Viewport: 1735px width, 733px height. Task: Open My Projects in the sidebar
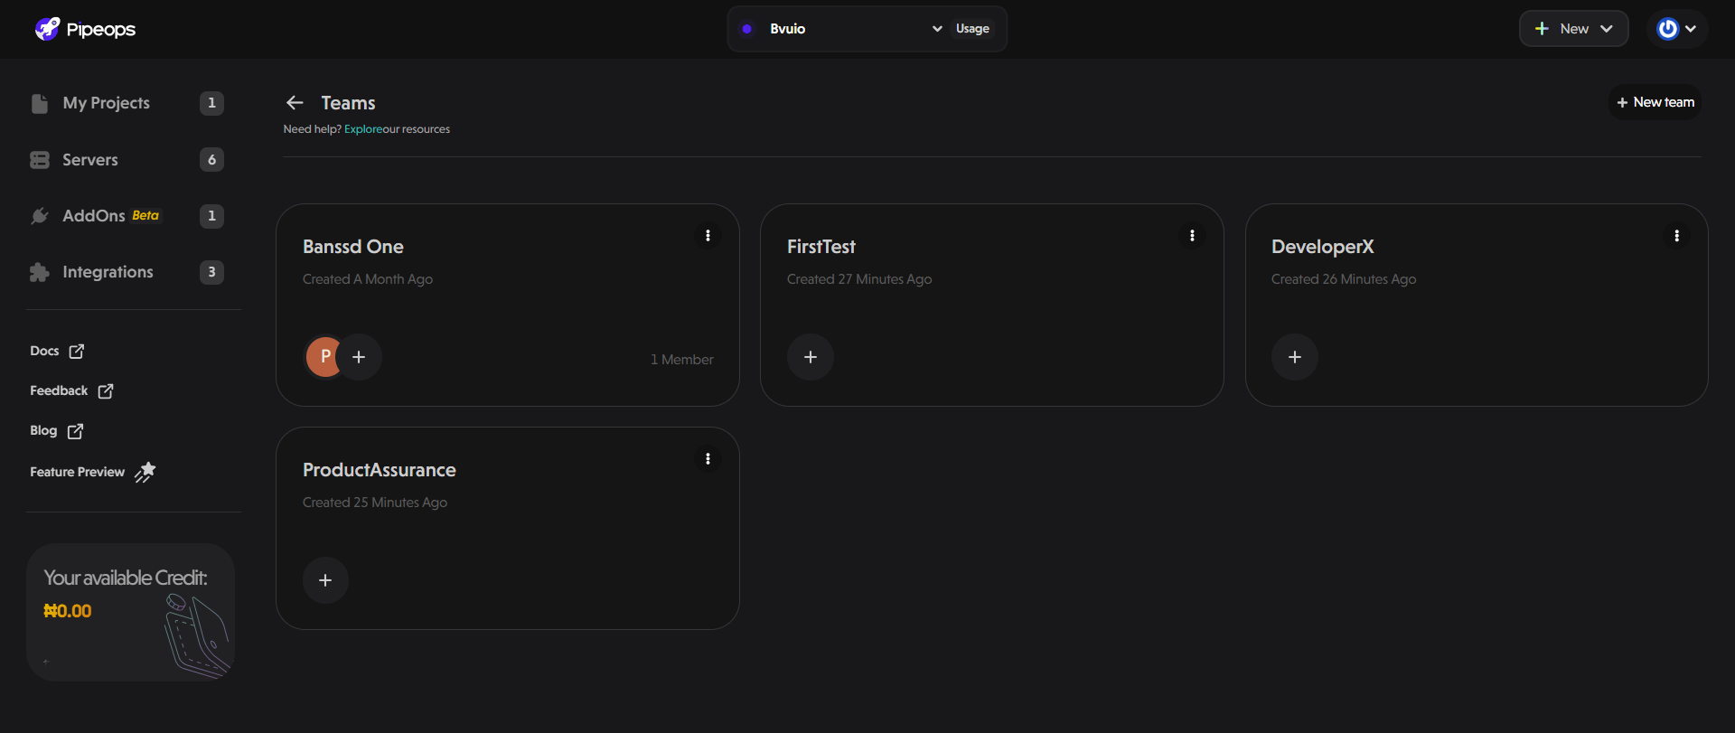(x=106, y=103)
